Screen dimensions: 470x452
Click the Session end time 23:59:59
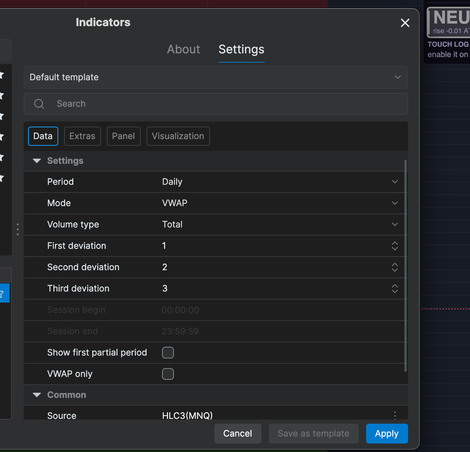180,332
